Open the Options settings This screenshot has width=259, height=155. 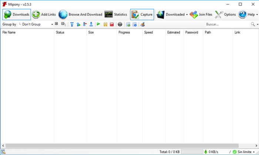point(225,14)
